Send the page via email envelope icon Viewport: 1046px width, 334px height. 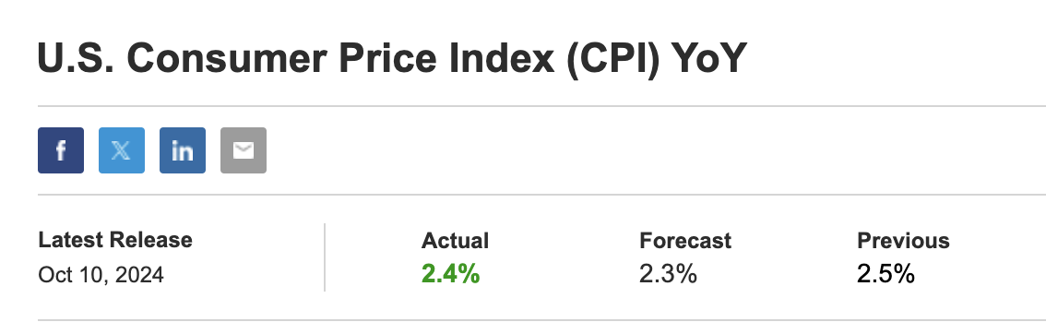[x=244, y=150]
